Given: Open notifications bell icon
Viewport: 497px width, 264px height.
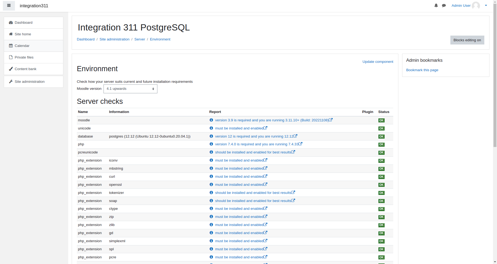Looking at the screenshot, I should 436,6.
